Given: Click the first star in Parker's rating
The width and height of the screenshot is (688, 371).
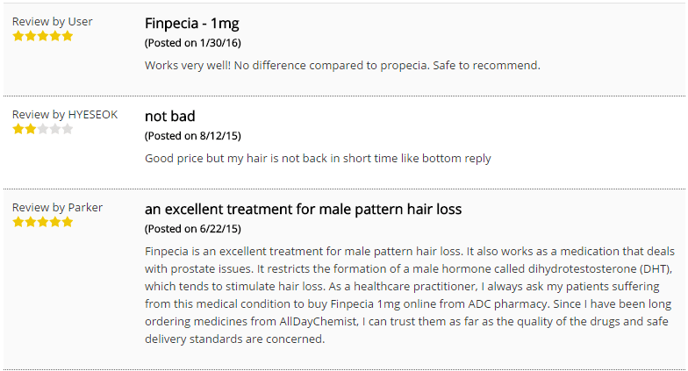Looking at the screenshot, I should 18,222.
